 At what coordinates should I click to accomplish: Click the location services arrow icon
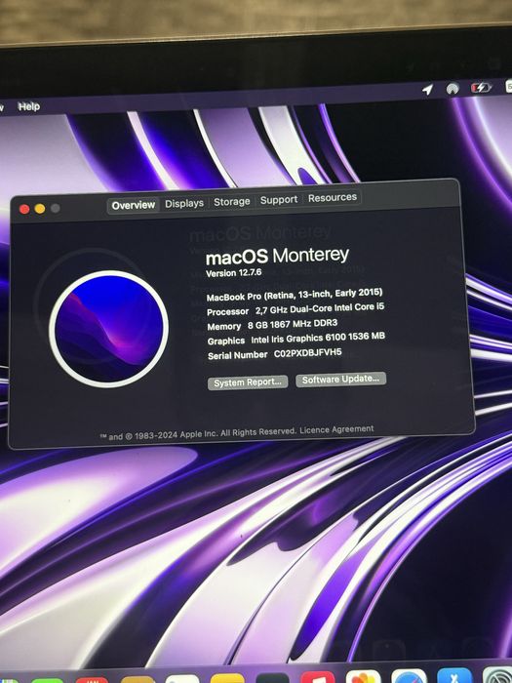coord(427,90)
